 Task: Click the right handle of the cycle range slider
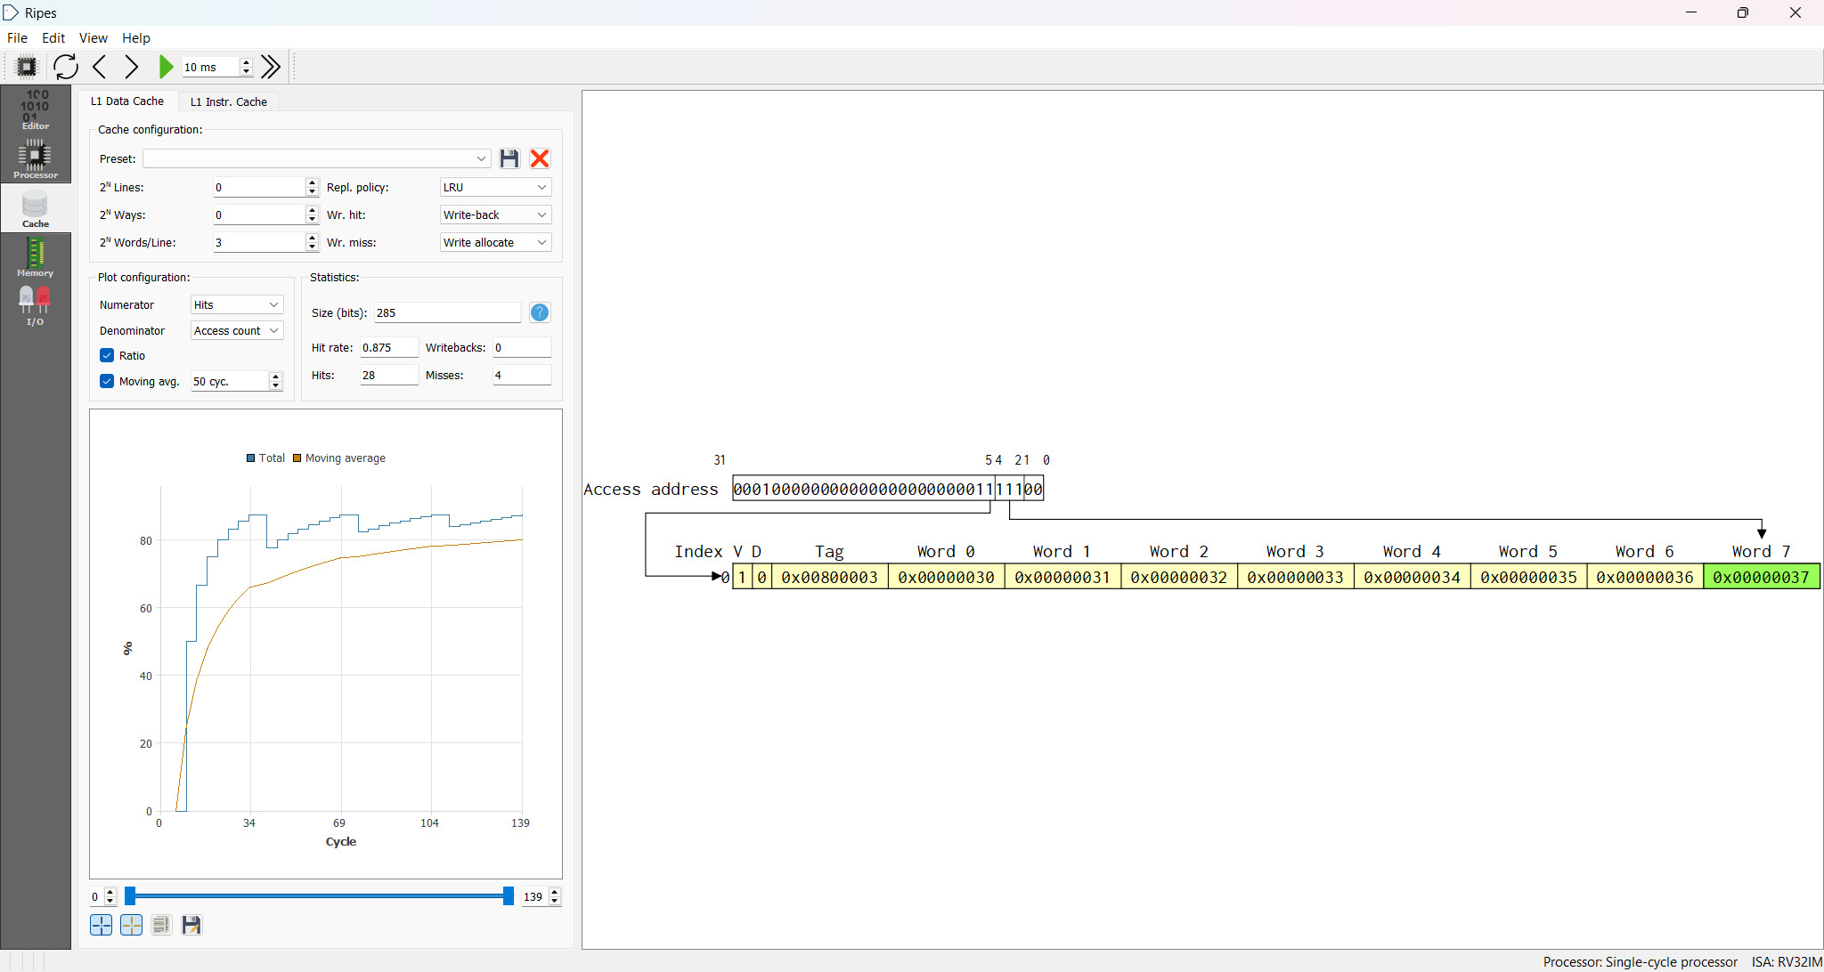click(508, 896)
